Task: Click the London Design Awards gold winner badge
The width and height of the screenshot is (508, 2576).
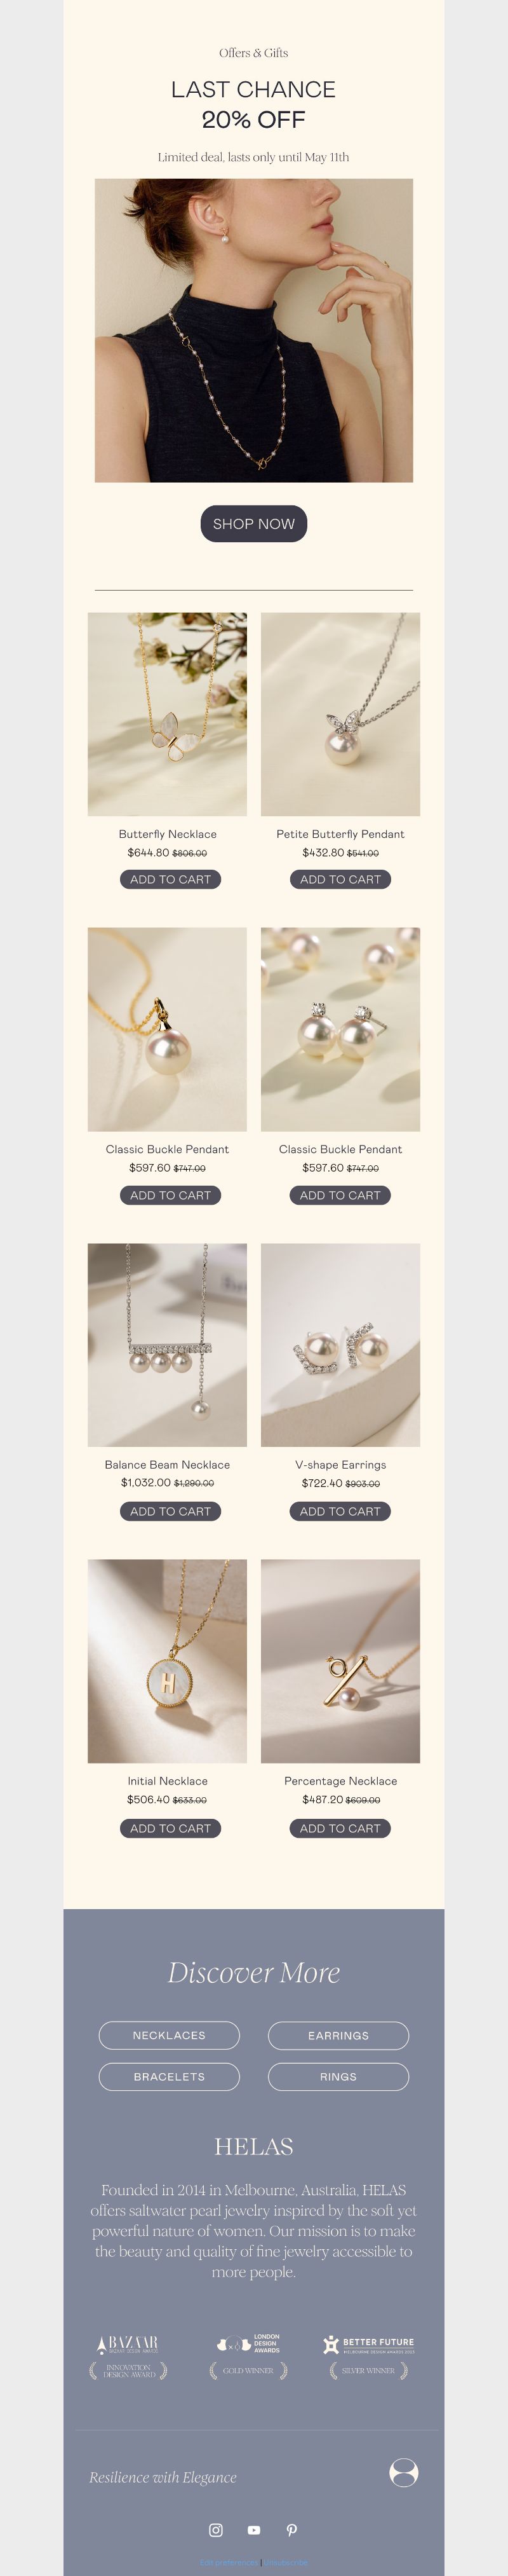Action: point(248,2357)
